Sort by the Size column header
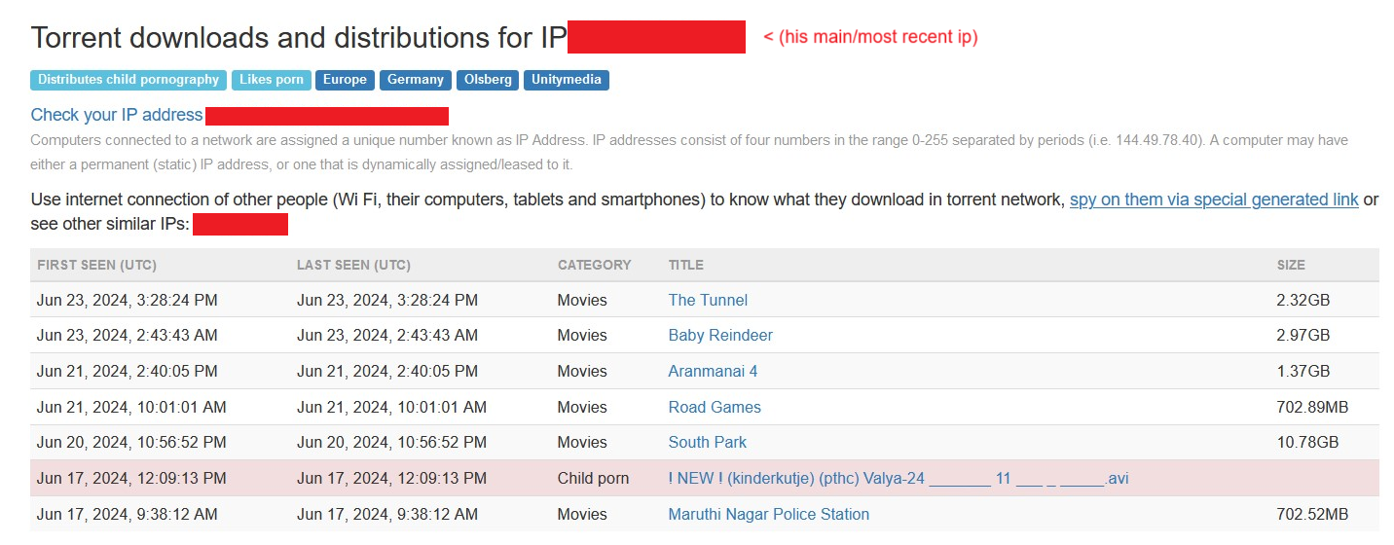This screenshot has height=545, width=1394. [x=1291, y=265]
